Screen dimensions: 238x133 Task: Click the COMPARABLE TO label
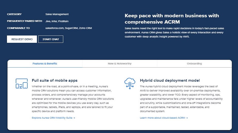(18, 28)
